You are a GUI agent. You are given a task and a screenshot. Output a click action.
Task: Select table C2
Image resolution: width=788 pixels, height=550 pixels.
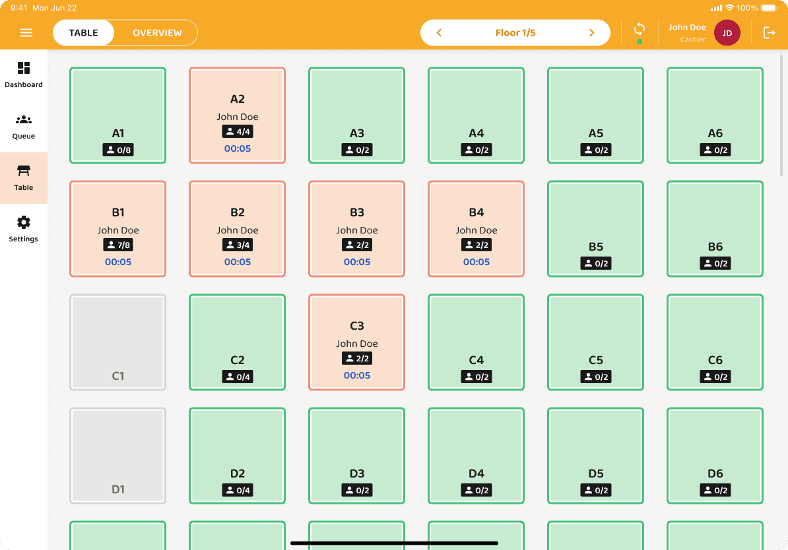coord(237,342)
